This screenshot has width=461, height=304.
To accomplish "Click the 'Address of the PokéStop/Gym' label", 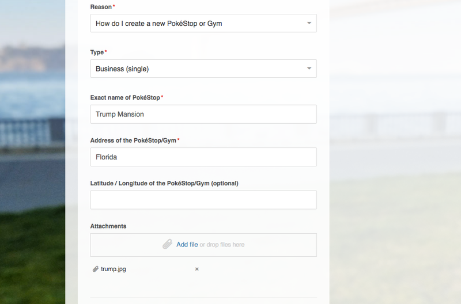I will pyautogui.click(x=133, y=140).
